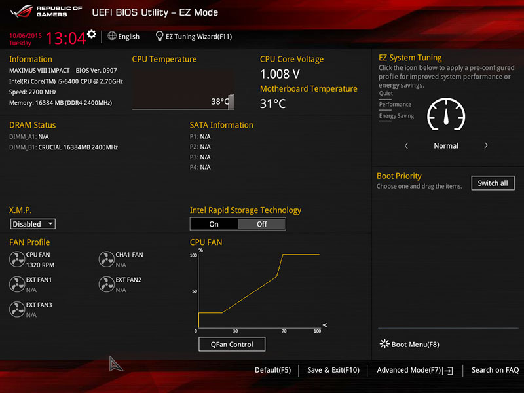Screen dimensions: 524x393
Task: Click the SATA P3 N/A entry
Action: [200, 157]
